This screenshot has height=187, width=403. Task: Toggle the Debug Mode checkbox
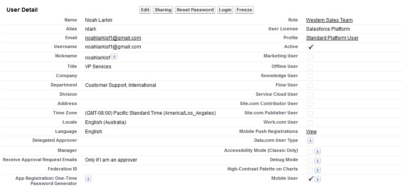coord(310,160)
